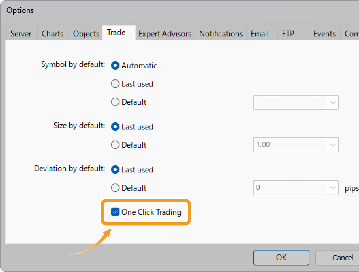Switch to the Objects tab
359x272 pixels.
pos(86,34)
